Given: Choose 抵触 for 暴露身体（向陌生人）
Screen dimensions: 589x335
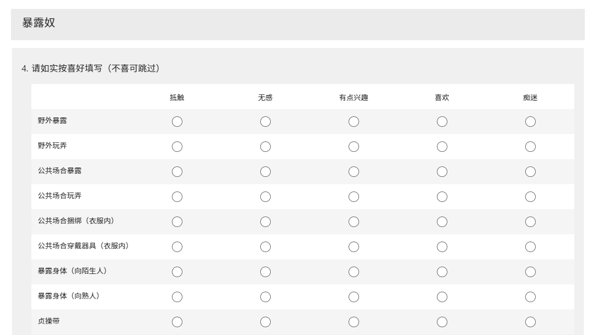Looking at the screenshot, I should tap(177, 272).
